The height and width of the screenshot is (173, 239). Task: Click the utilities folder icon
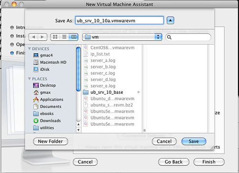36,127
